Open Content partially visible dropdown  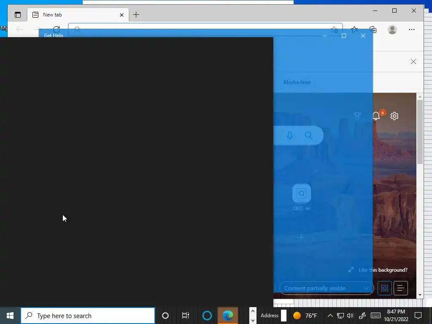point(327,288)
